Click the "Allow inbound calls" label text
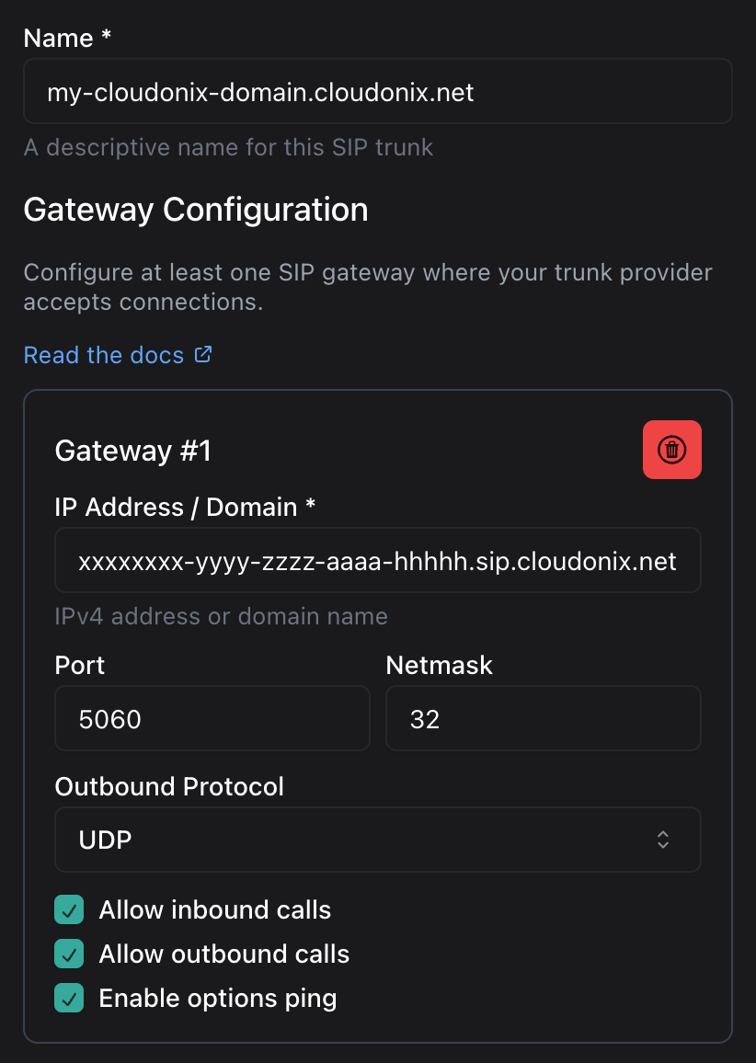 click(x=215, y=910)
